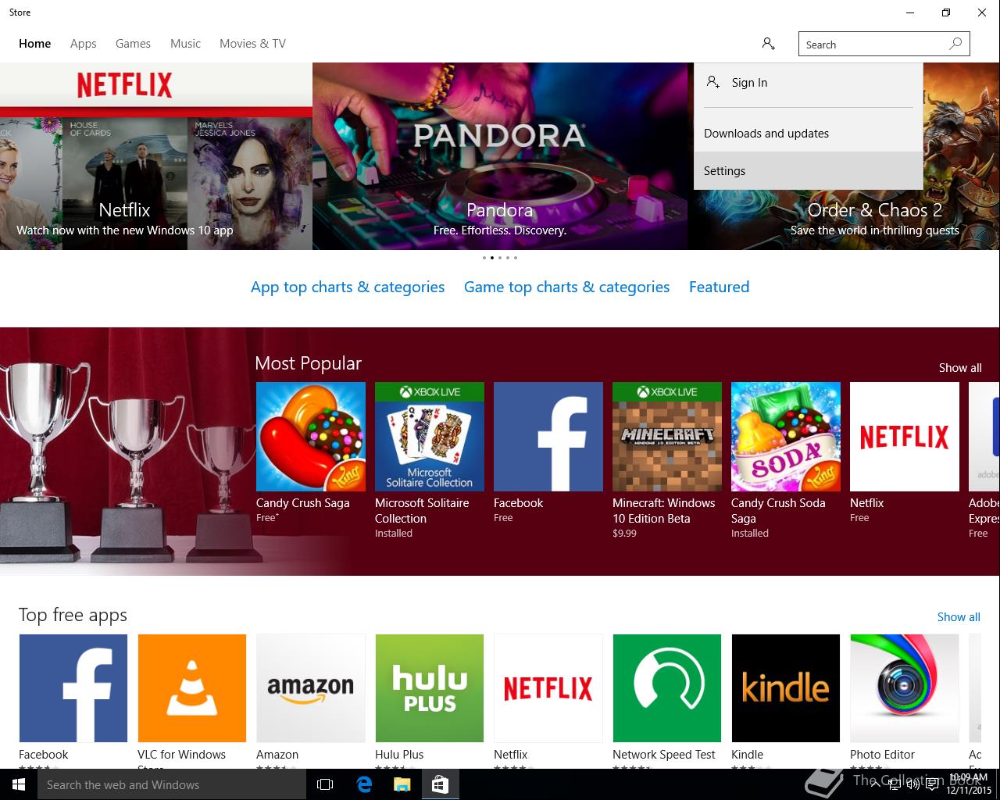Viewport: 1000px width, 800px height.
Task: Open Candy Crush Saga app tile
Action: click(x=310, y=437)
